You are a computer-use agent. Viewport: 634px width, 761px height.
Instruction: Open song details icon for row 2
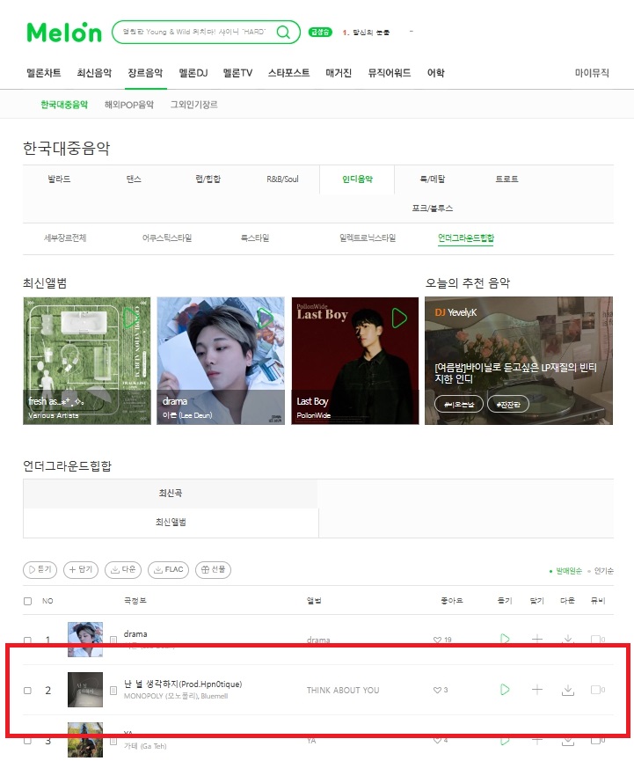click(x=113, y=690)
